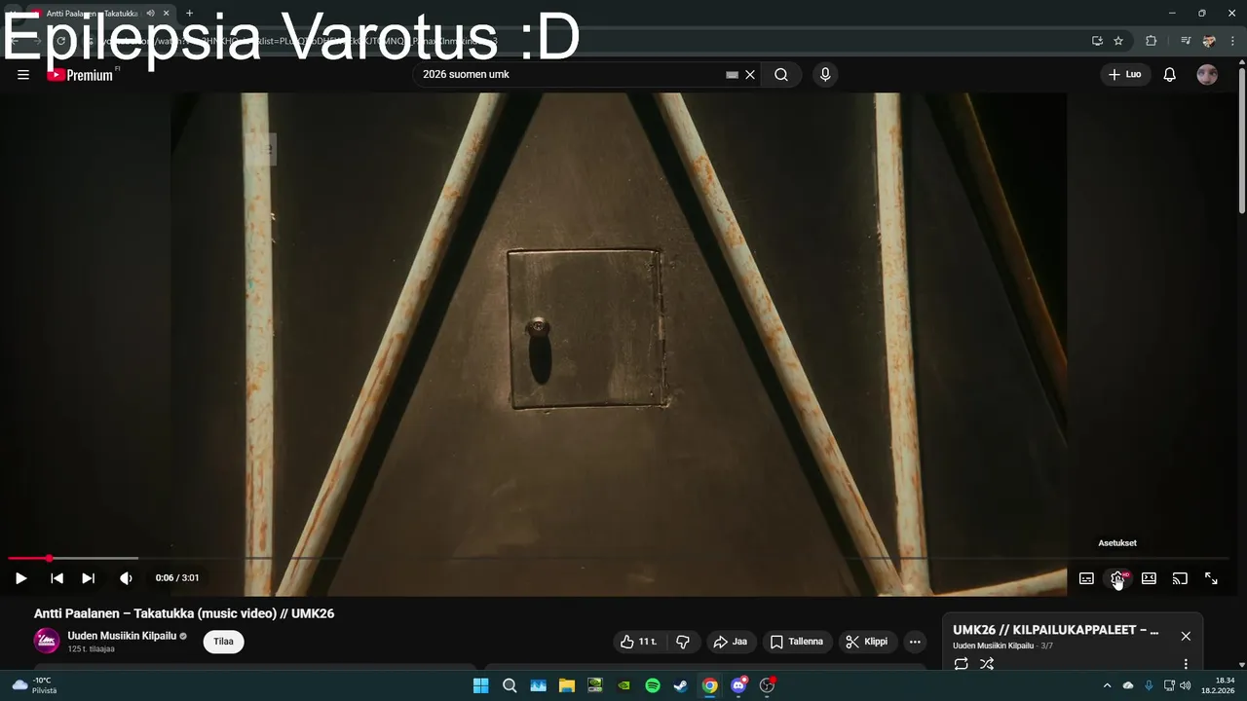1247x701 pixels.
Task: Open Steam from taskbar
Action: click(681, 685)
